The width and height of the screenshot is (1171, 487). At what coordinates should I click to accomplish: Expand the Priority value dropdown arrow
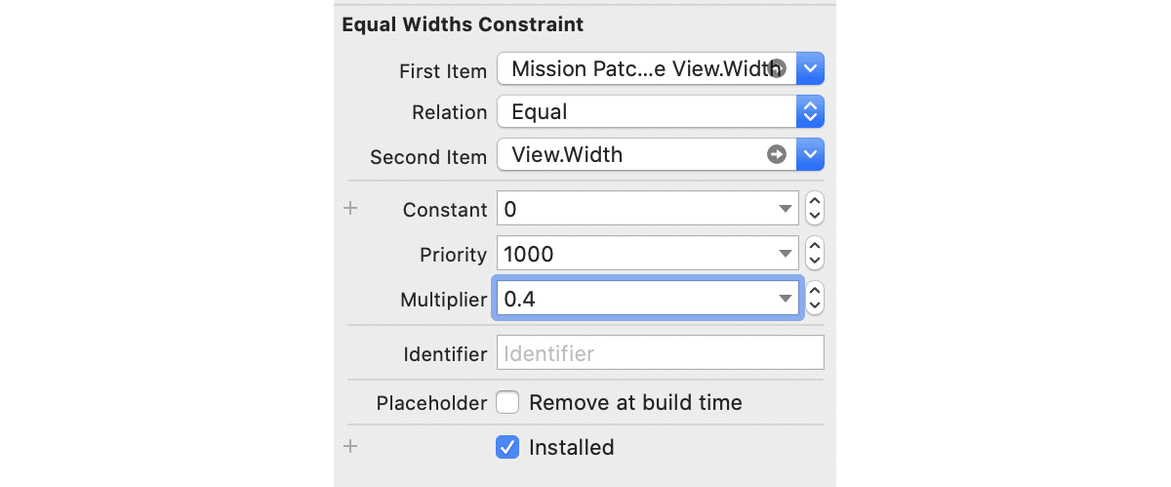tap(785, 254)
